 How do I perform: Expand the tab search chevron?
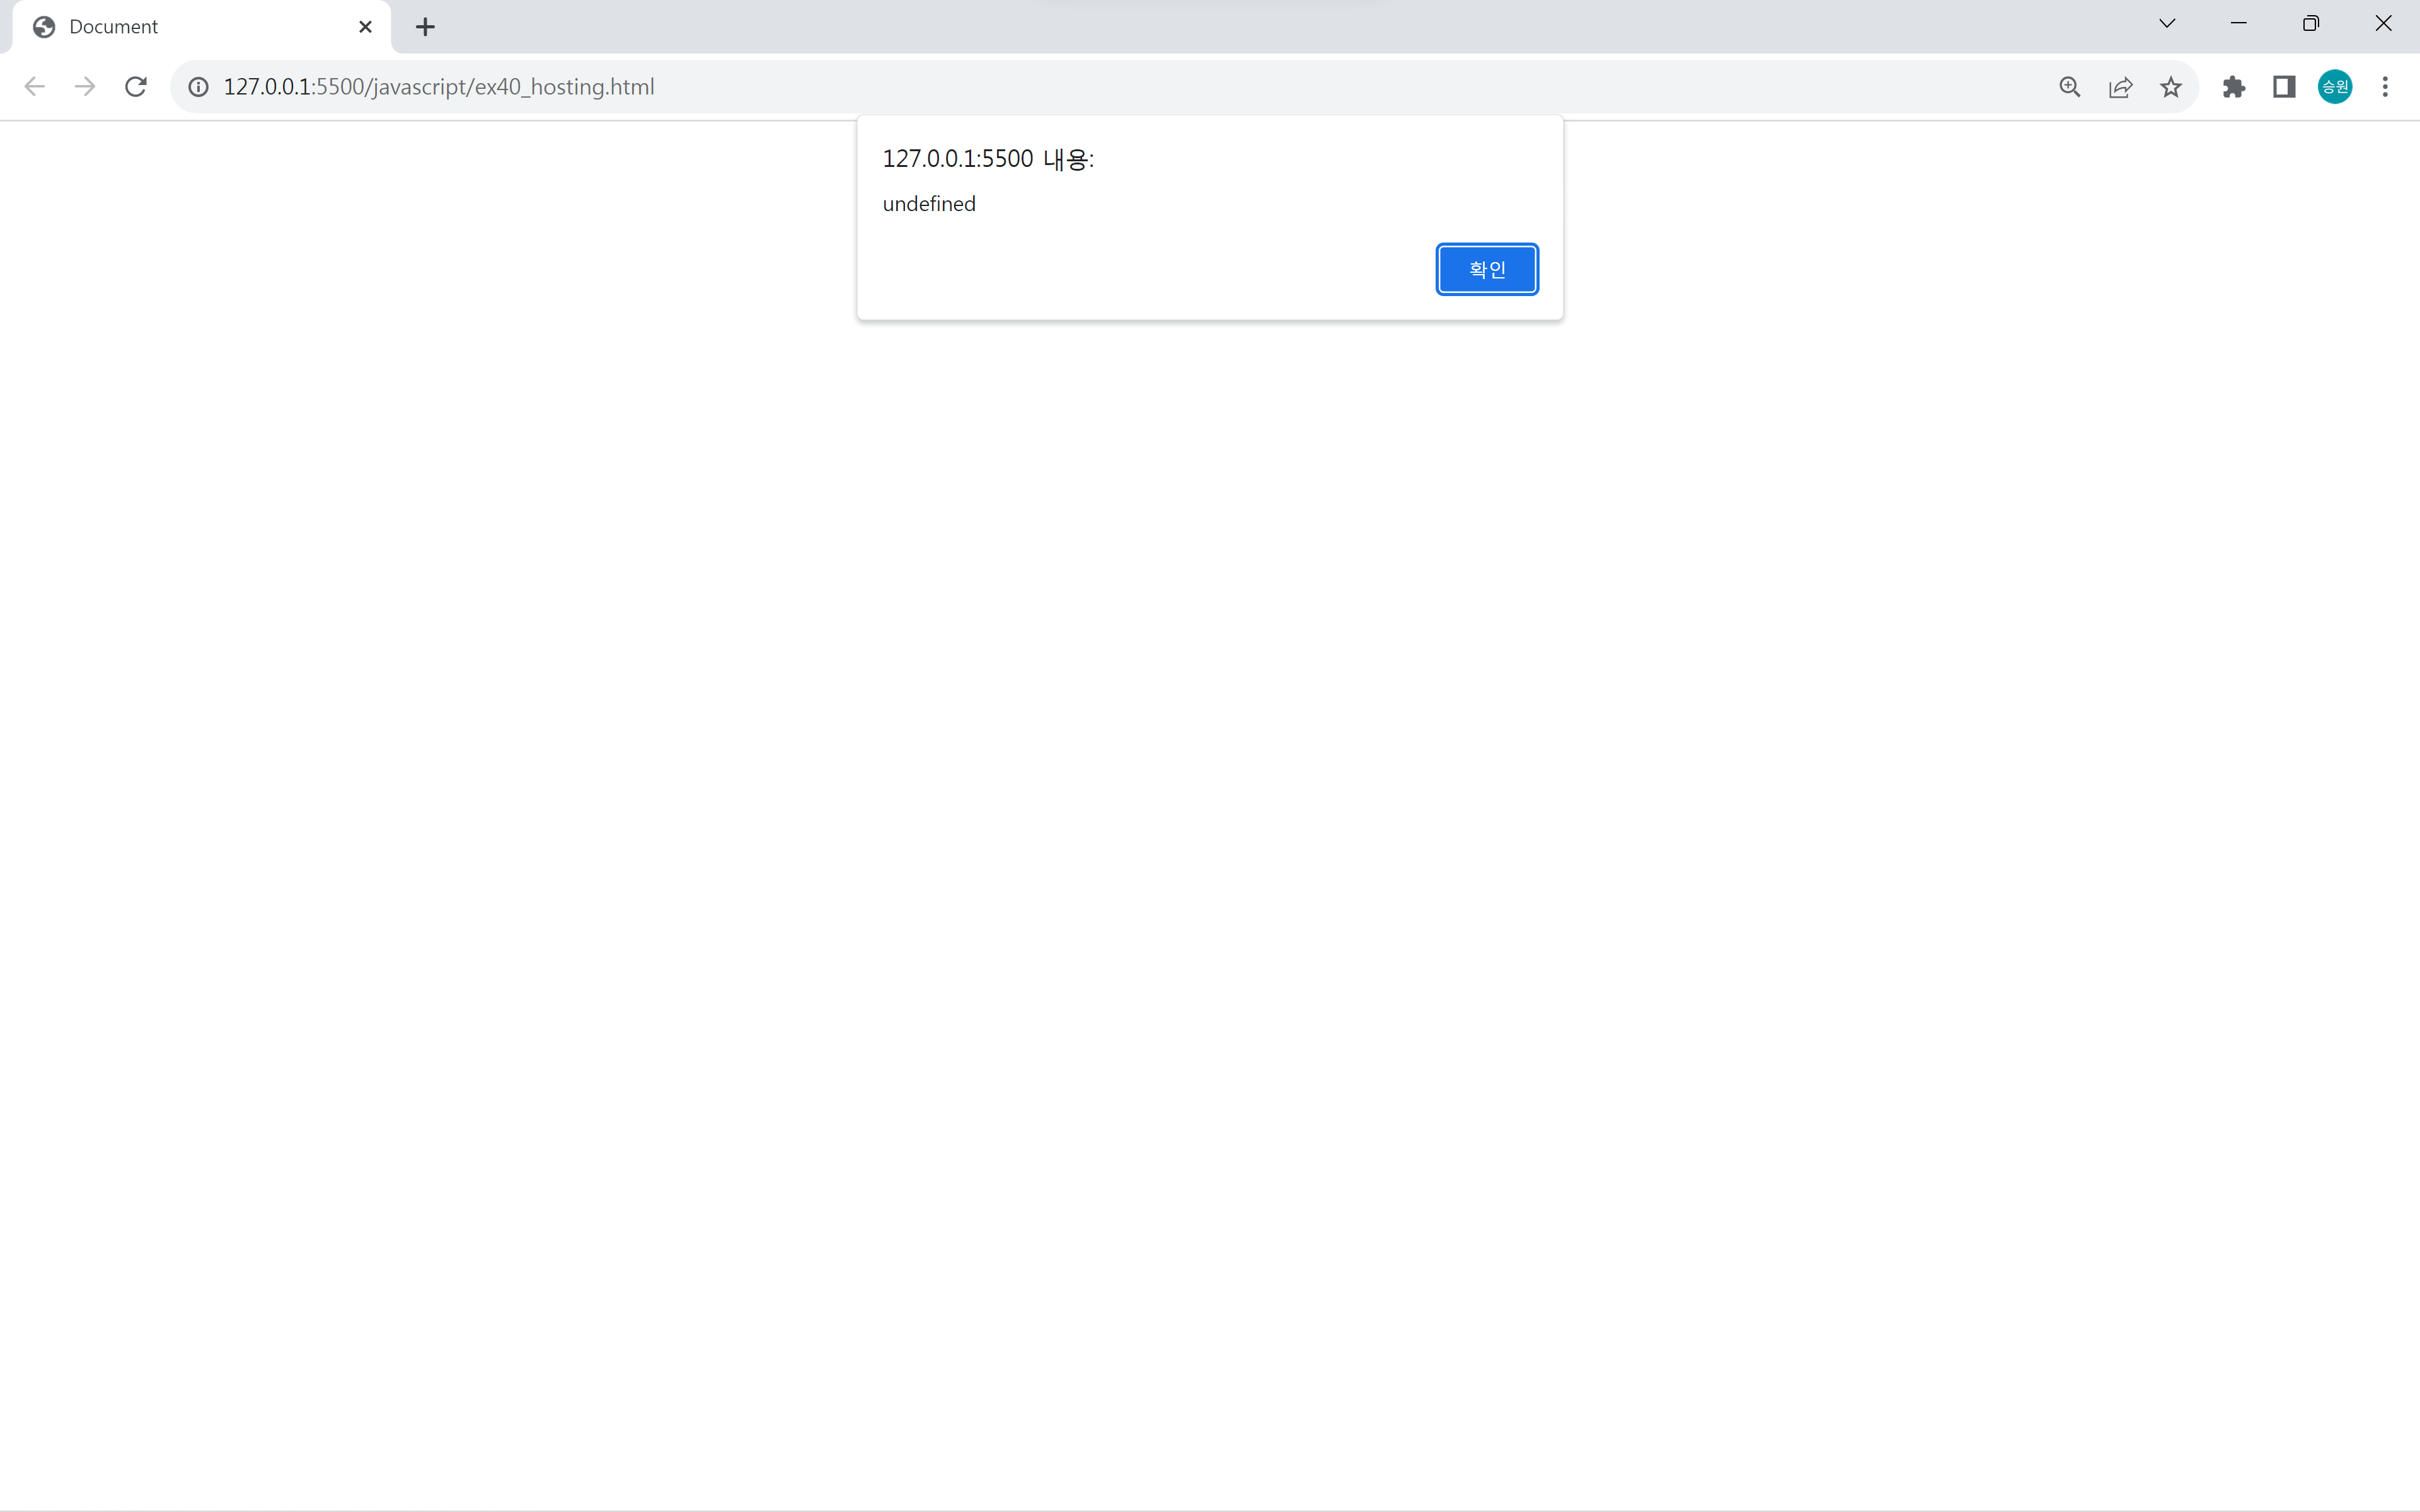click(2167, 24)
